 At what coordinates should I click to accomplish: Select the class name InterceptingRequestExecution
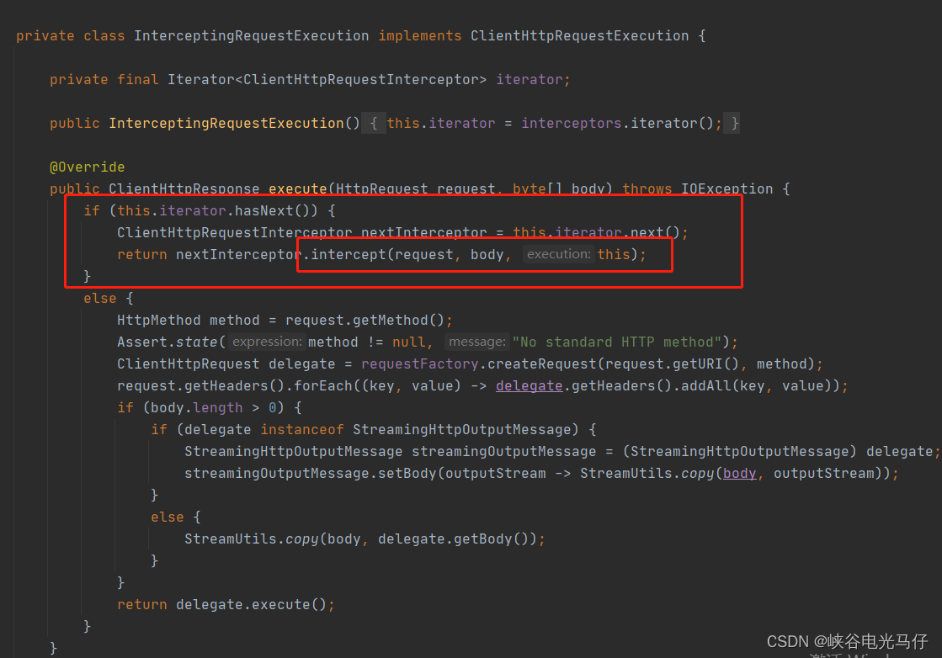[x=253, y=35]
